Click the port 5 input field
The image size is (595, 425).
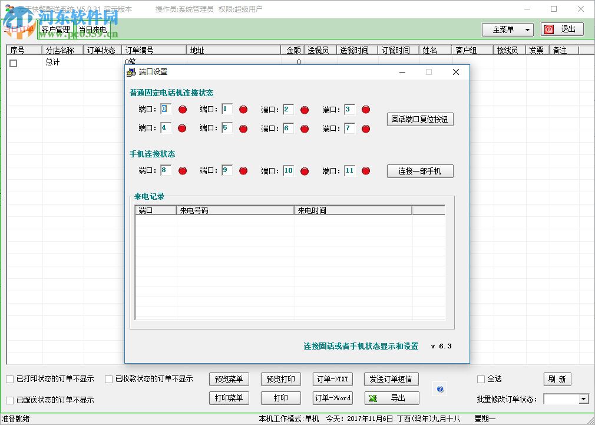[227, 128]
